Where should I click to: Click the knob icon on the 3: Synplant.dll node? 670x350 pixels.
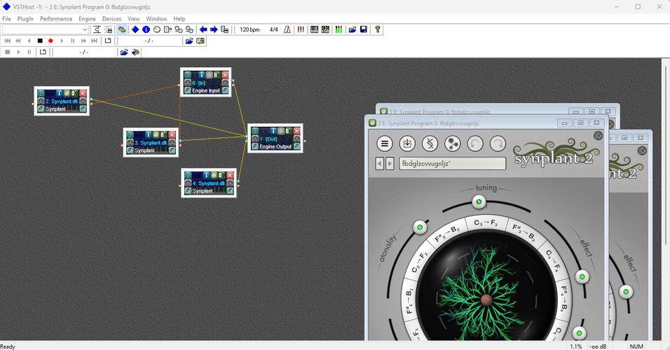tap(156, 134)
